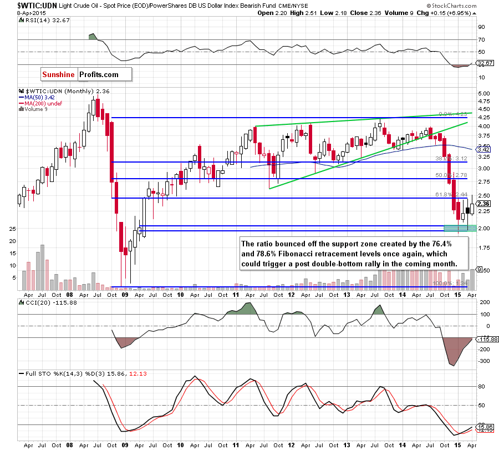499x450 pixels.
Task: Click the 90 label on the RSI axis
Action: point(481,27)
